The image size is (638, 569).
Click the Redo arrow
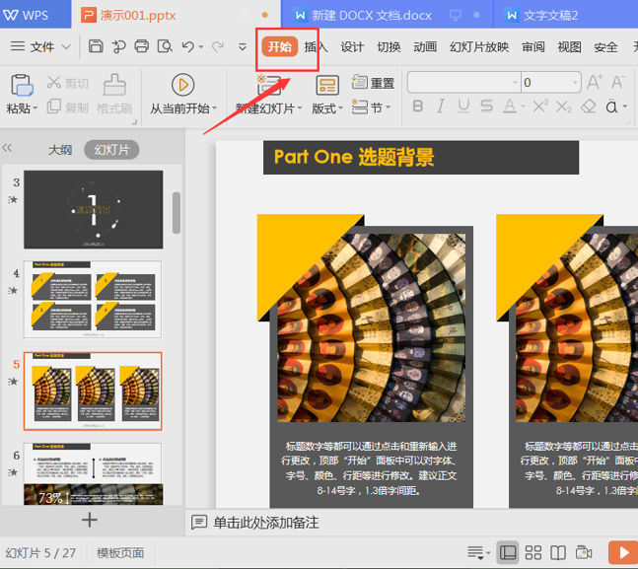[217, 46]
